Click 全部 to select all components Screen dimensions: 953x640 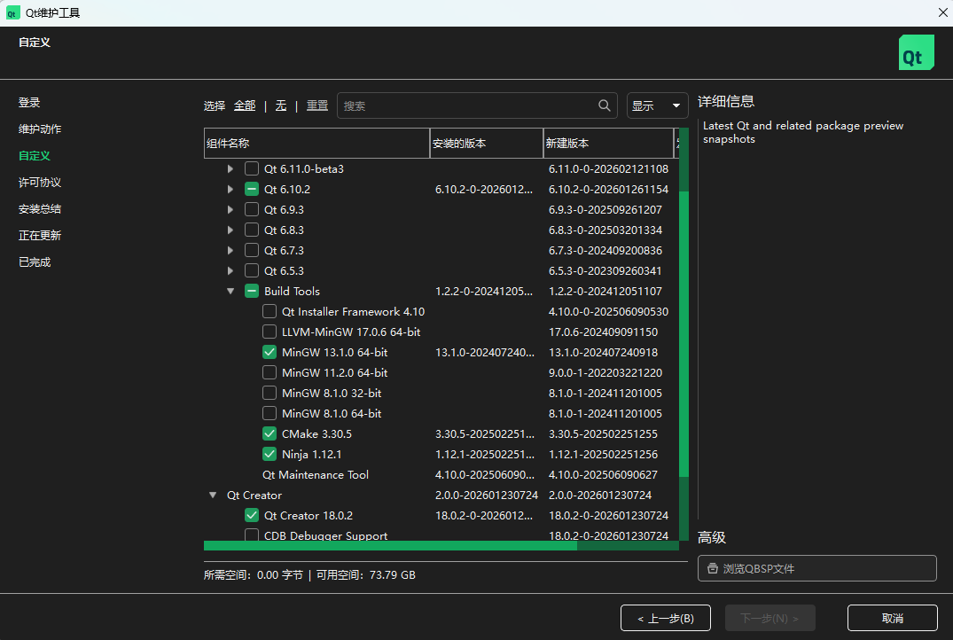[x=245, y=105]
